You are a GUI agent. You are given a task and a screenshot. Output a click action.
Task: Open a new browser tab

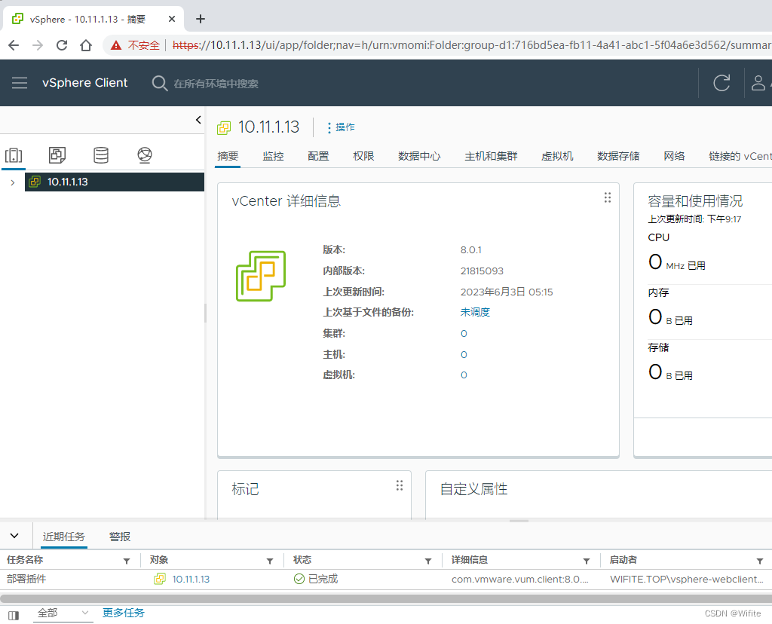(x=200, y=19)
